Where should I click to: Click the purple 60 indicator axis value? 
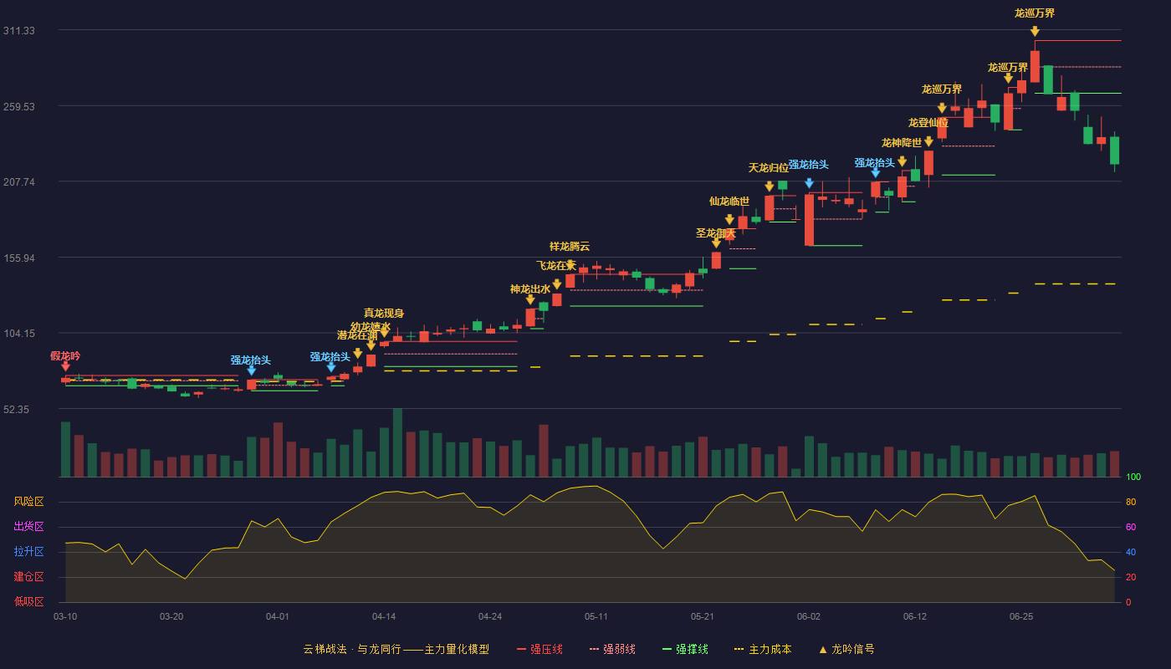coord(1131,528)
